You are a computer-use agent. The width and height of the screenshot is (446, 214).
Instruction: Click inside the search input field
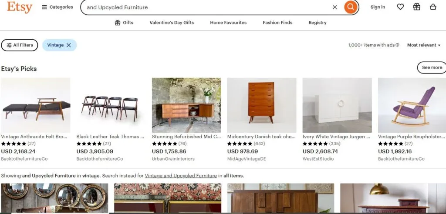[x=208, y=7]
